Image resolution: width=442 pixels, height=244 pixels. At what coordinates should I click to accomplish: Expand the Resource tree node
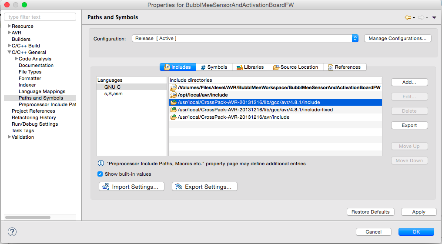tap(9, 26)
